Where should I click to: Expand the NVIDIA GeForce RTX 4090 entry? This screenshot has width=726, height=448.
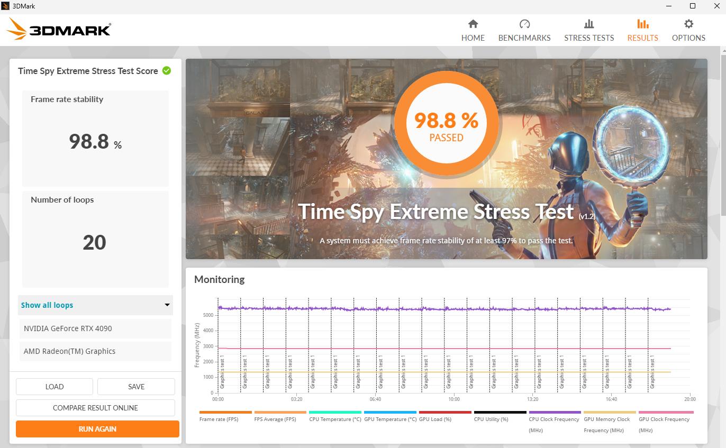[x=95, y=328]
